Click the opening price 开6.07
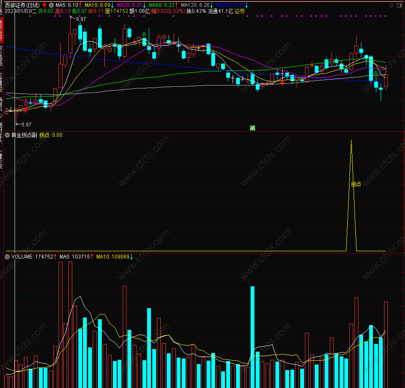 (x=46, y=11)
